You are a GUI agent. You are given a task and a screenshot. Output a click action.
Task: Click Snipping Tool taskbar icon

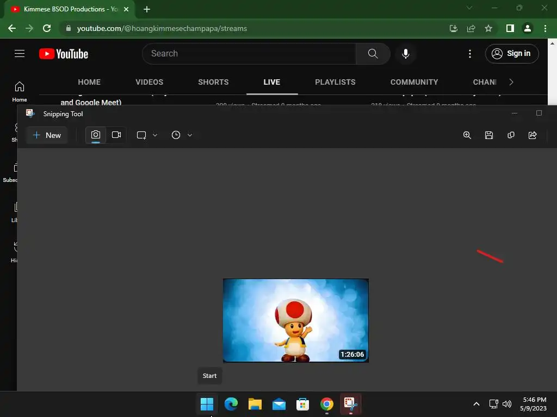(x=351, y=404)
